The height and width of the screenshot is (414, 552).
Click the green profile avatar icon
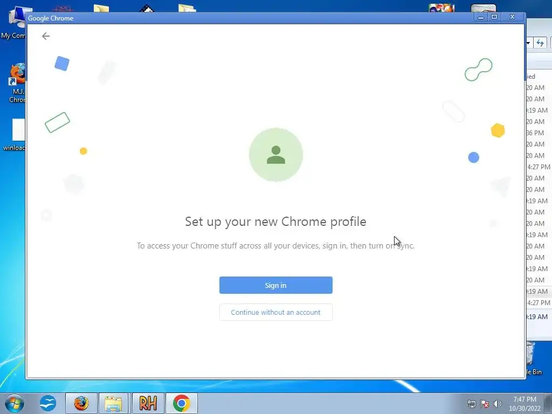275,155
